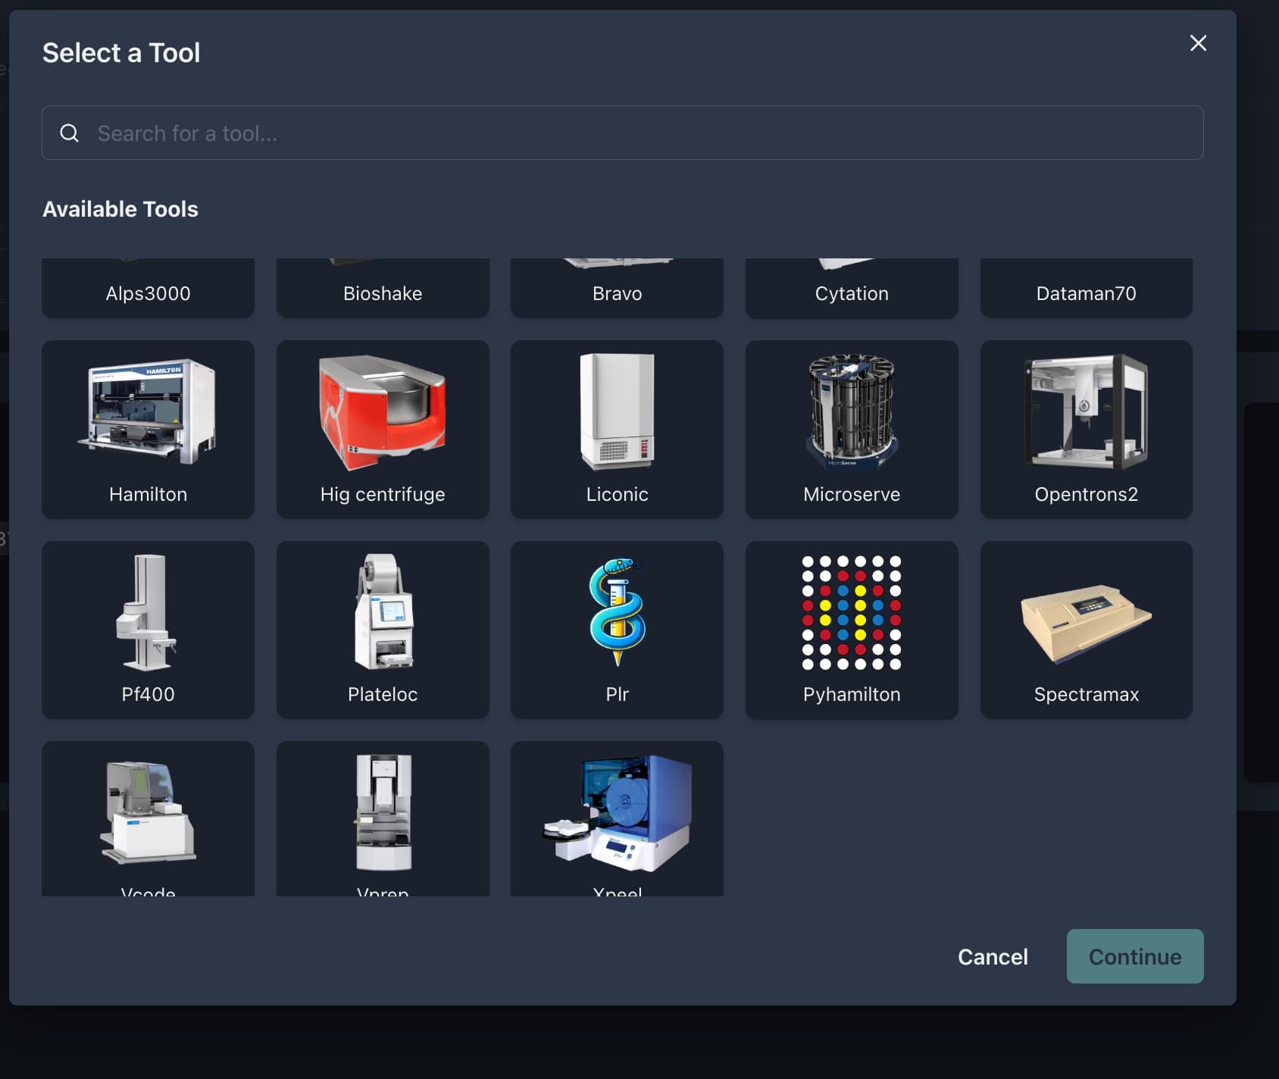Click the Continue button
Viewport: 1279px width, 1079px height.
(1134, 956)
